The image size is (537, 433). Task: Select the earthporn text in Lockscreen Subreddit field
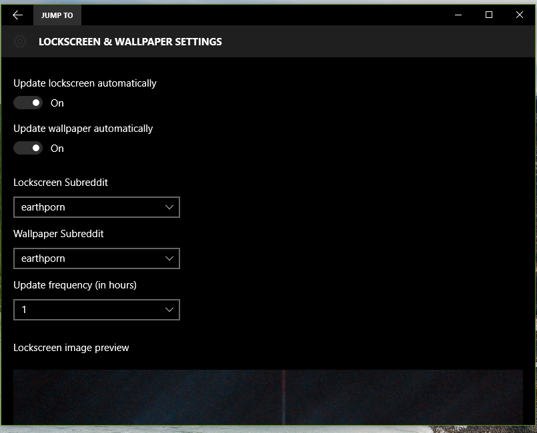click(x=43, y=207)
